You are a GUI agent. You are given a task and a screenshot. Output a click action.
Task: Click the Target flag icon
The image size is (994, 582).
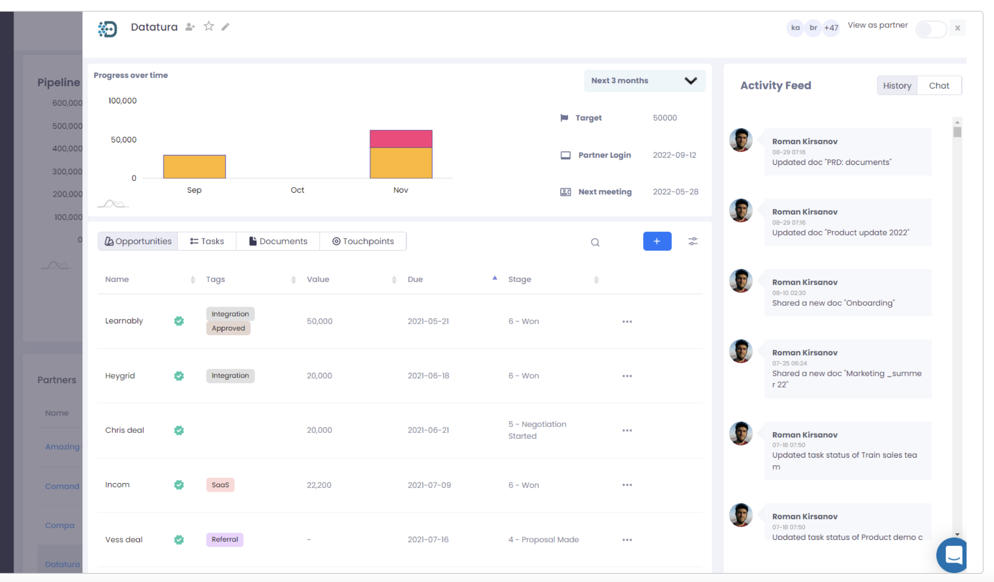(564, 118)
